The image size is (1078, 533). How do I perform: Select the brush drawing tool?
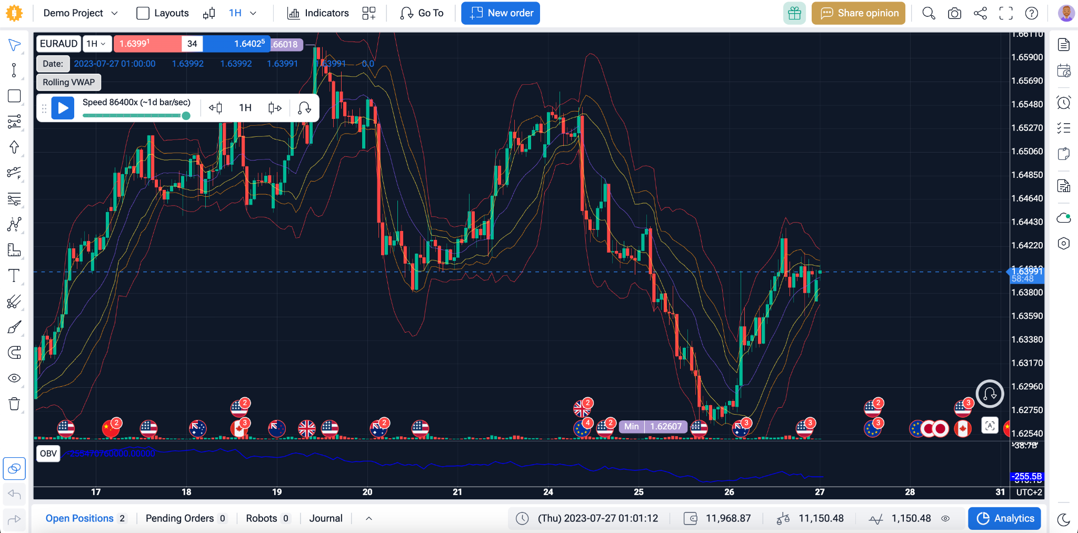[14, 327]
